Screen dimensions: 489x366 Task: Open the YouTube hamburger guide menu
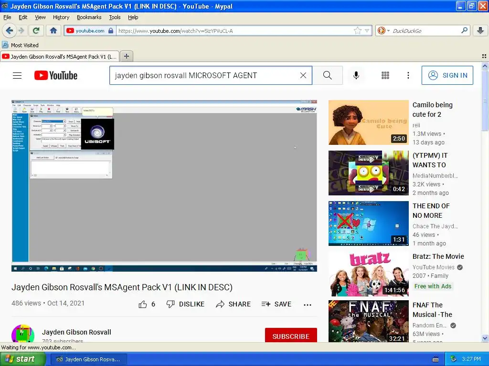tap(17, 75)
